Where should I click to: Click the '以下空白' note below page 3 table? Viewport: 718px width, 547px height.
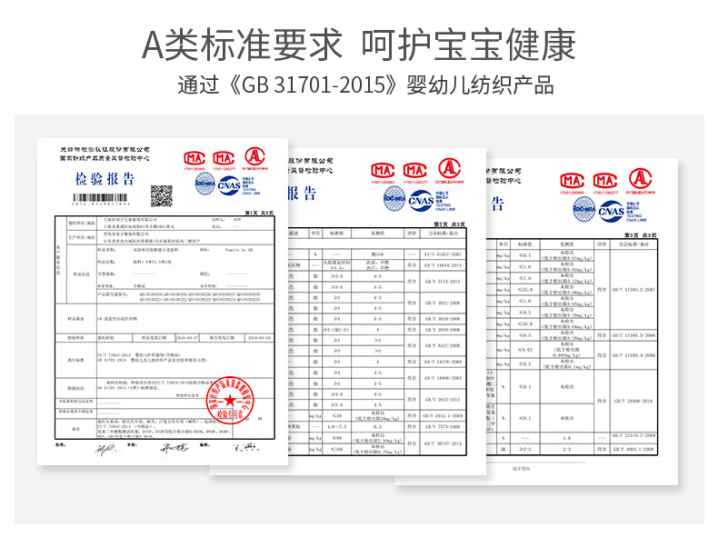[x=522, y=469]
